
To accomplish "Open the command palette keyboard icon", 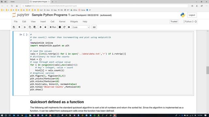I will (x=94, y=27).
